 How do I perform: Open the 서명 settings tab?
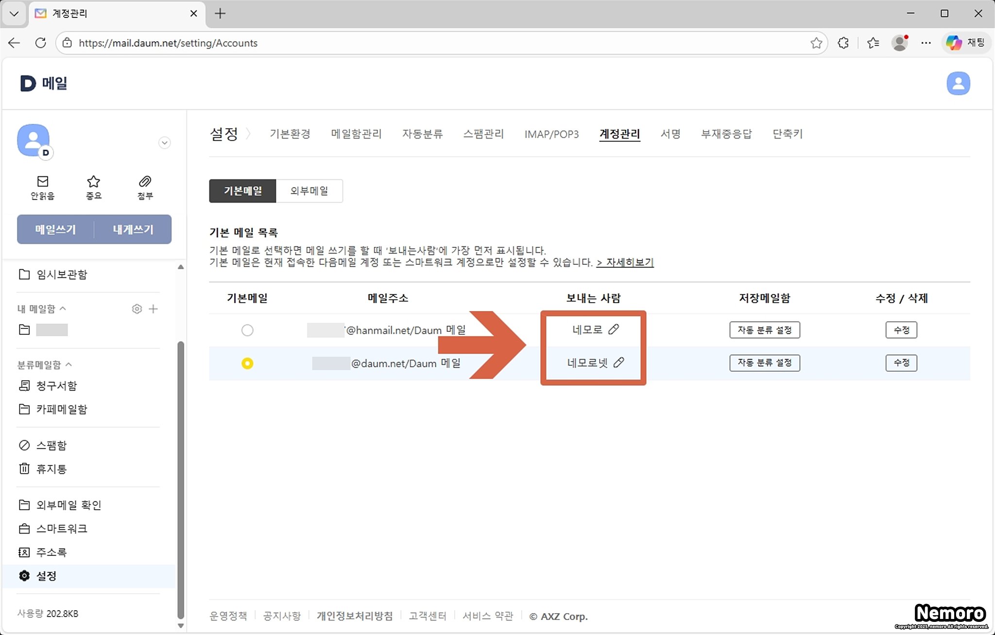[670, 134]
